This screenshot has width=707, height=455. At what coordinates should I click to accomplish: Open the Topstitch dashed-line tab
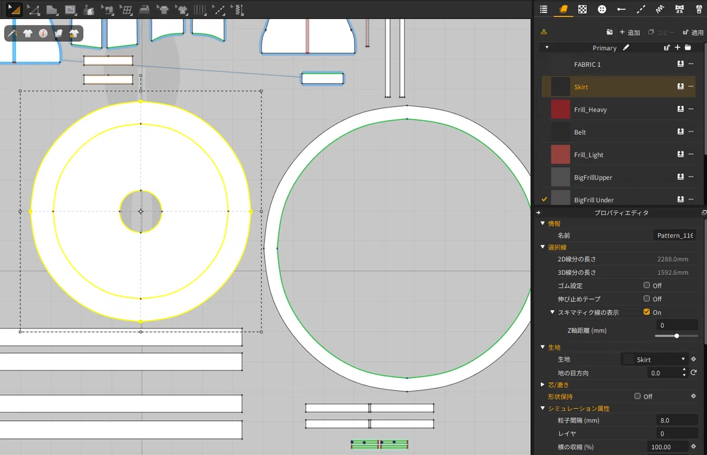pyautogui.click(x=640, y=9)
